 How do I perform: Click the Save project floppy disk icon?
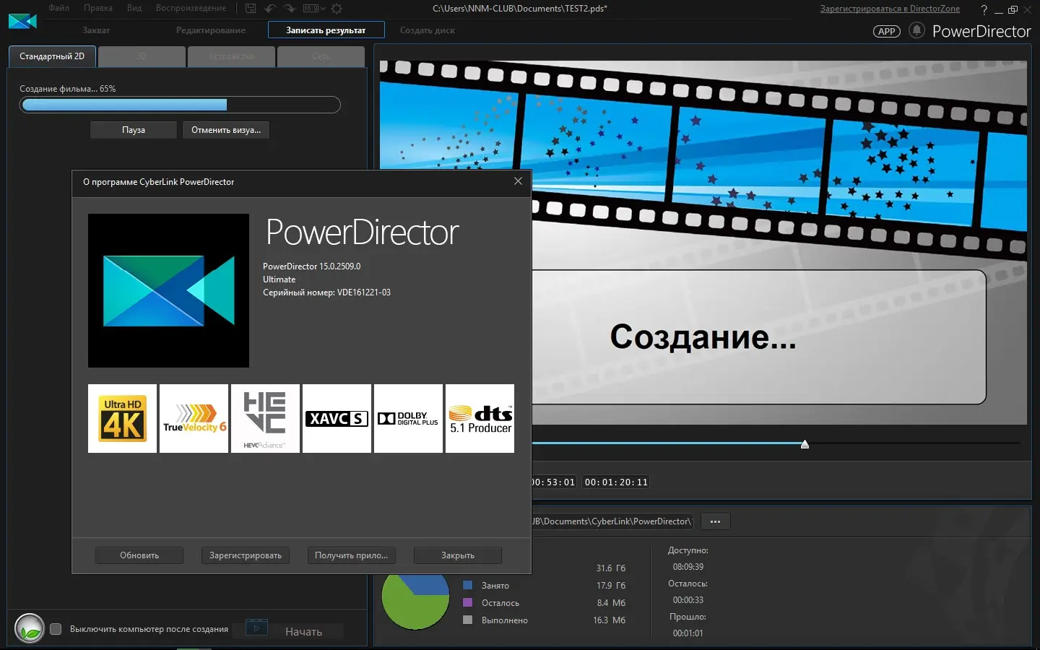pyautogui.click(x=251, y=9)
